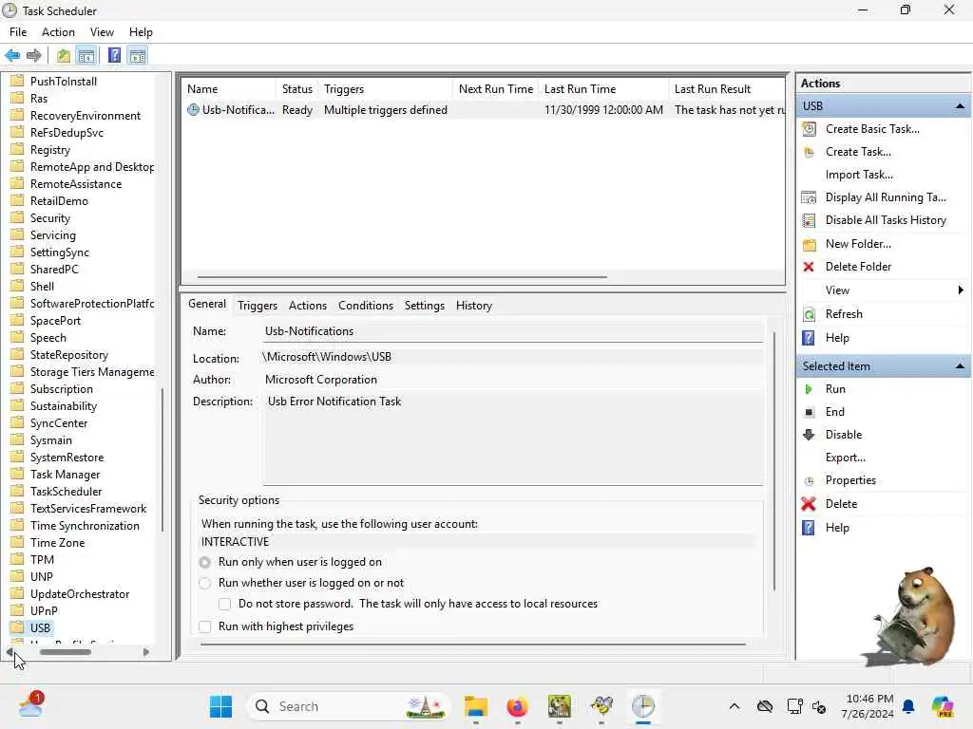Switch to the Triggers tab

point(258,306)
